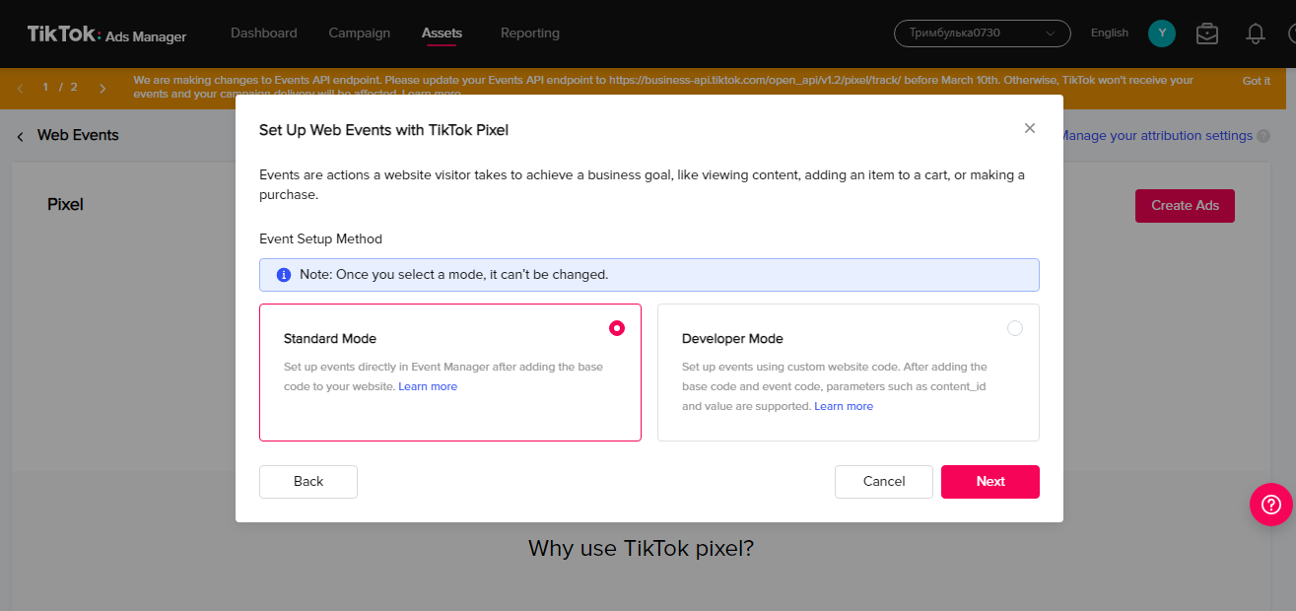Open the briefcase Business Center icon
Viewport: 1296px width, 611px height.
1206,34
